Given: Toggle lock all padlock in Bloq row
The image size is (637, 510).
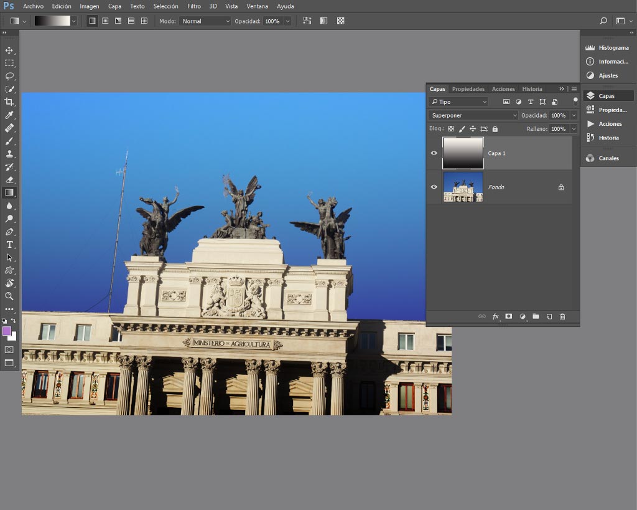Looking at the screenshot, I should [x=495, y=129].
